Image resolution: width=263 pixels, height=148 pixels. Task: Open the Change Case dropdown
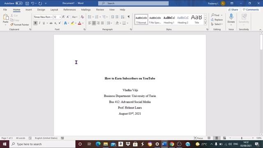point(75,17)
